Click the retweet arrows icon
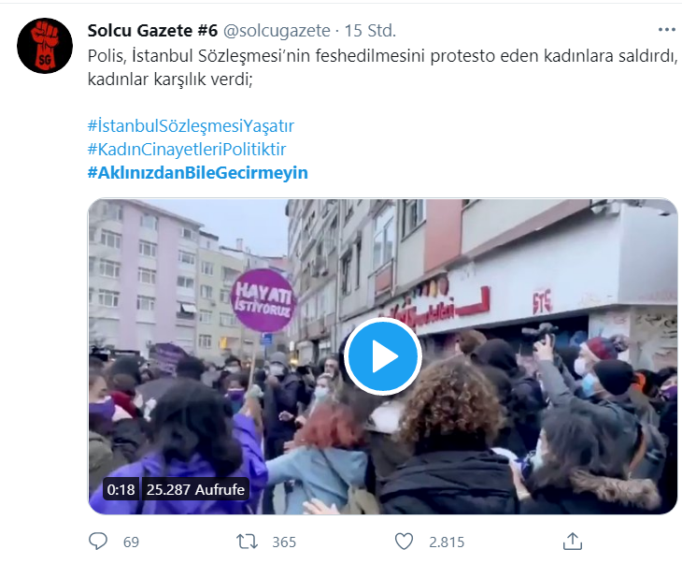This screenshot has width=682, height=564. pos(247,542)
